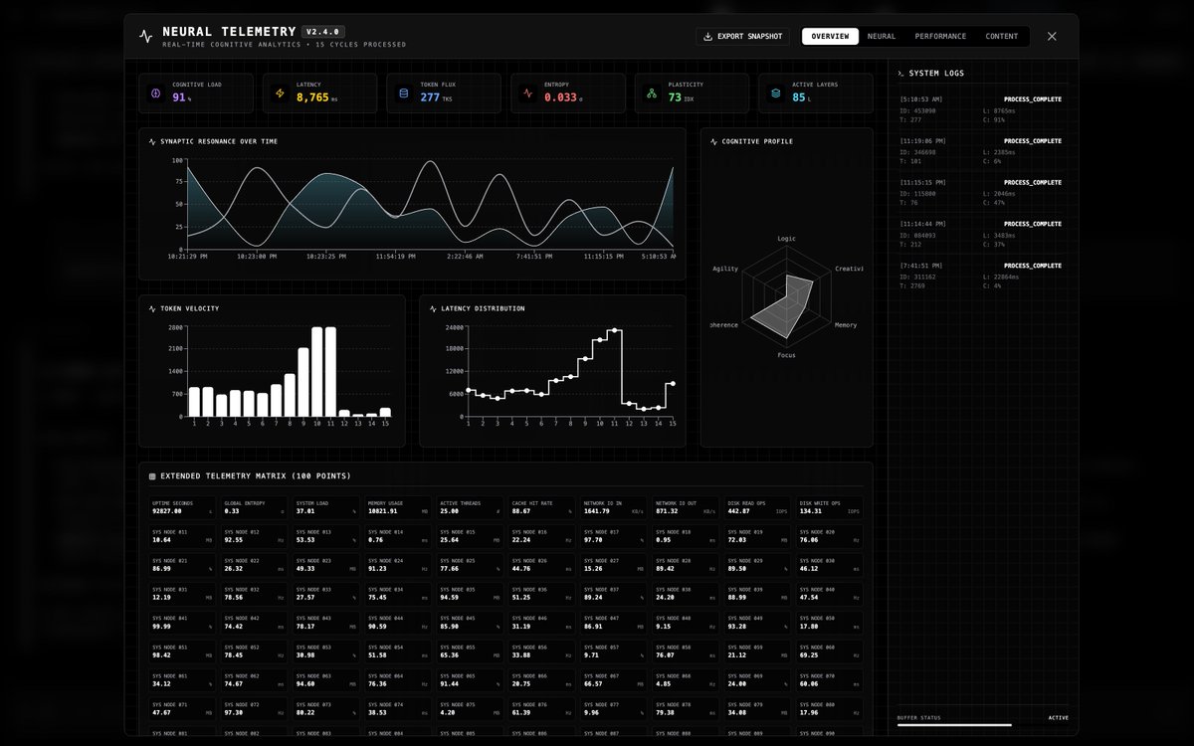This screenshot has width=1194, height=746.
Task: Click the Uptime Seconds matrix cell
Action: click(x=182, y=507)
